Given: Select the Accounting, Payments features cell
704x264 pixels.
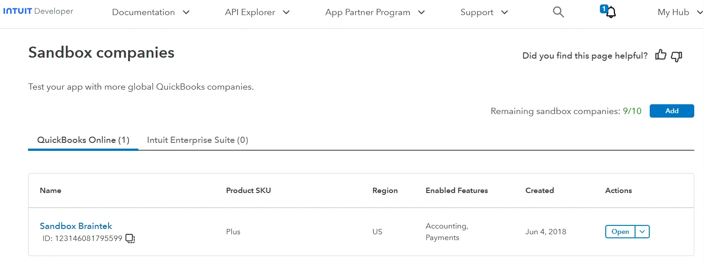Looking at the screenshot, I should tap(447, 232).
